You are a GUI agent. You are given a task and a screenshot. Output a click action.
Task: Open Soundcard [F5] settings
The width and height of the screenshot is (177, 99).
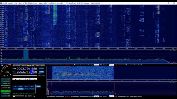click(x=6, y=79)
